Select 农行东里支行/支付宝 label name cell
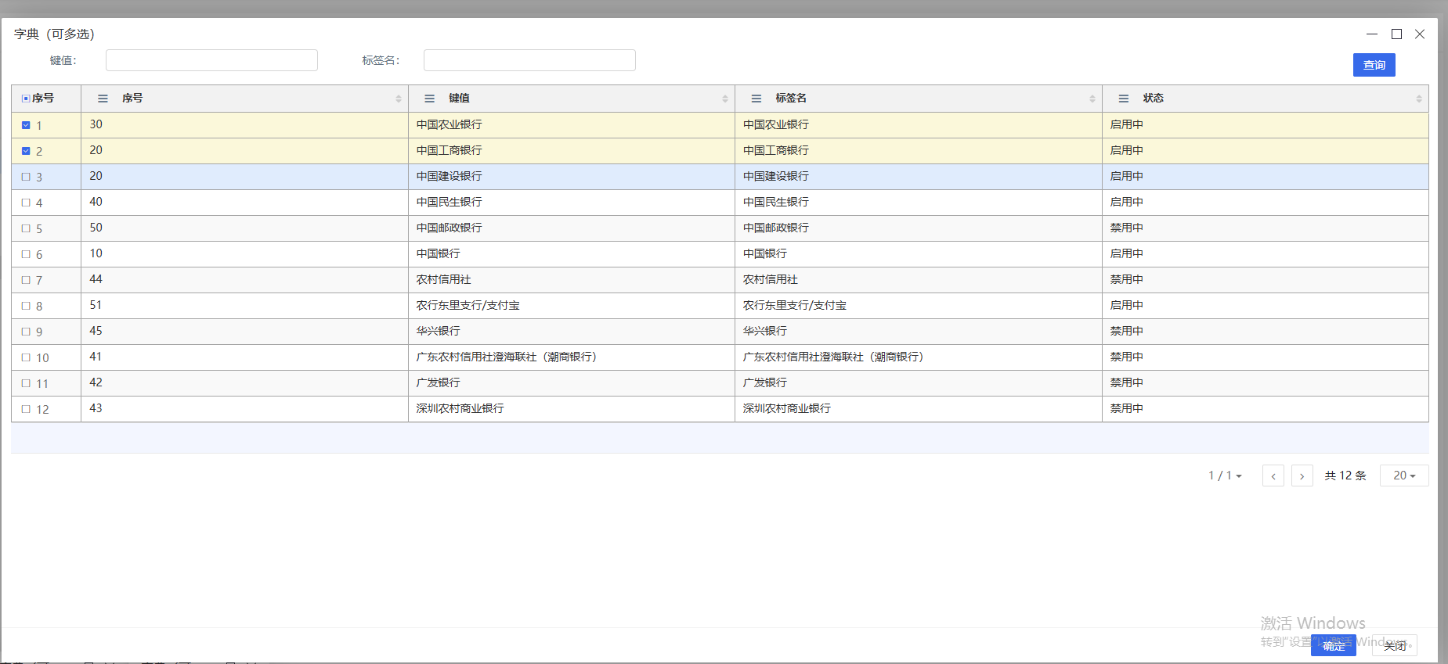The image size is (1448, 664). [x=919, y=306]
